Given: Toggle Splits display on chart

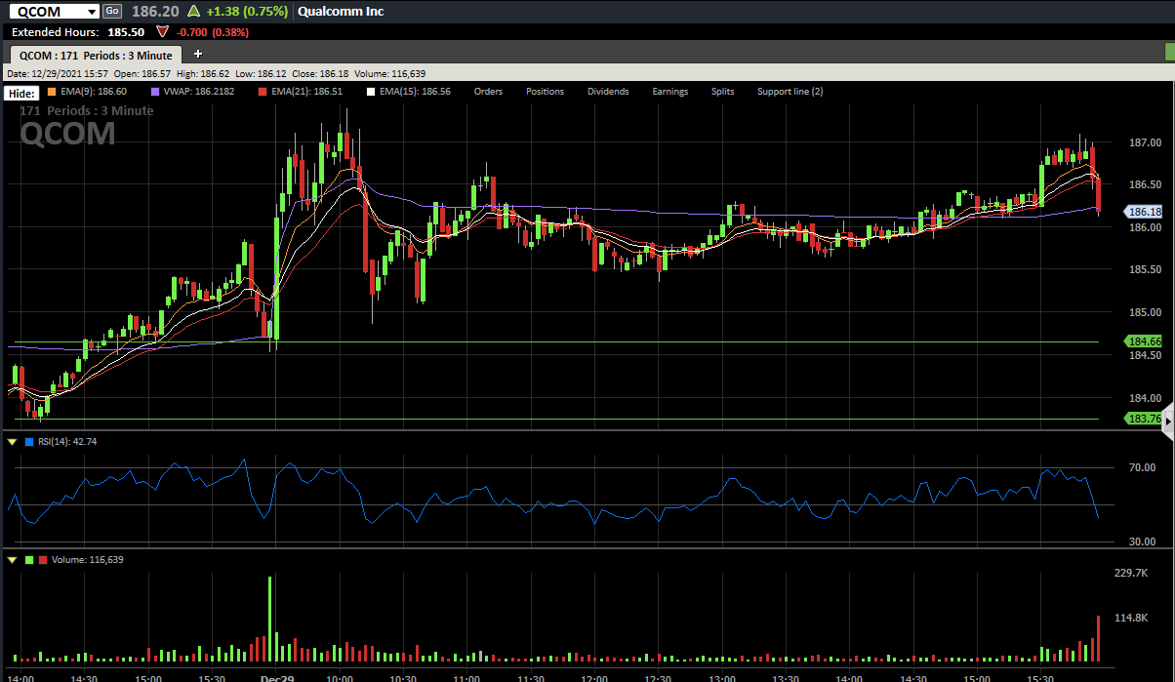Looking at the screenshot, I should pyautogui.click(x=722, y=92).
